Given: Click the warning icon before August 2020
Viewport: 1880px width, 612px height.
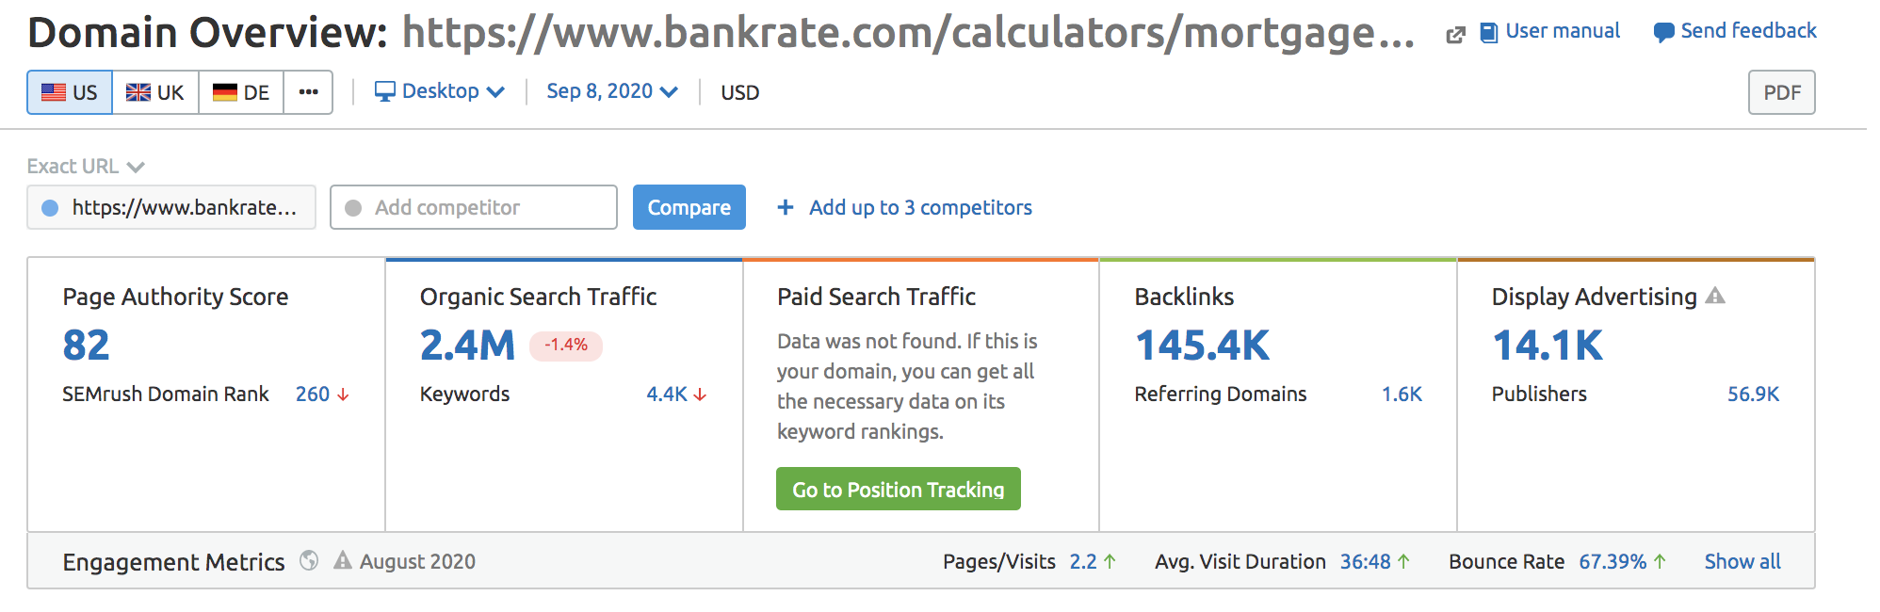Looking at the screenshot, I should [343, 560].
